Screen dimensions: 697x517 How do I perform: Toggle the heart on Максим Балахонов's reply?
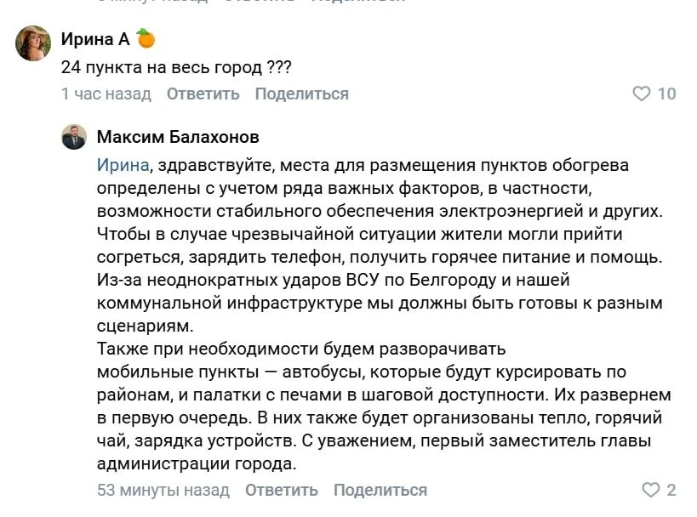coord(650,490)
